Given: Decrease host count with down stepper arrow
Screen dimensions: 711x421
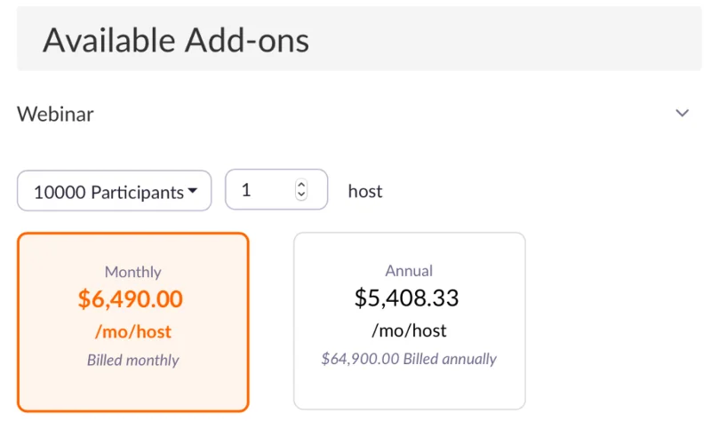Looking at the screenshot, I should point(301,195).
